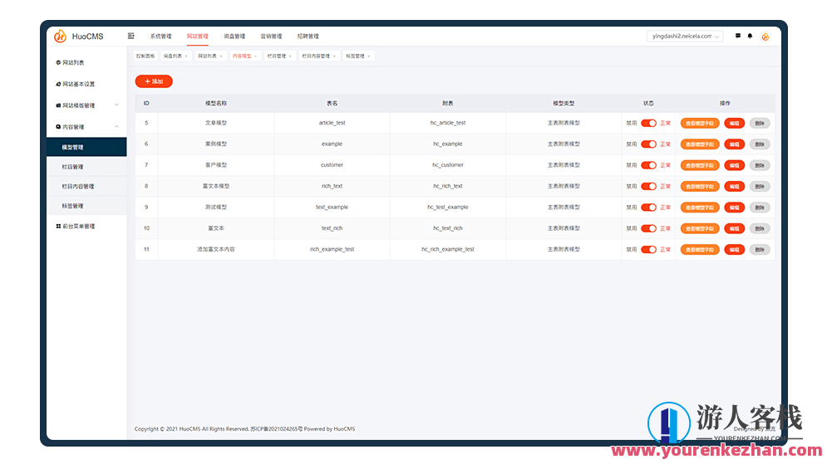View model fields for article_test row

coord(700,123)
